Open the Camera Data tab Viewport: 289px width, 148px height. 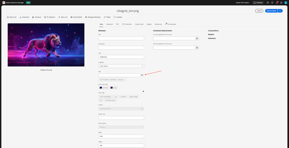point(139,24)
